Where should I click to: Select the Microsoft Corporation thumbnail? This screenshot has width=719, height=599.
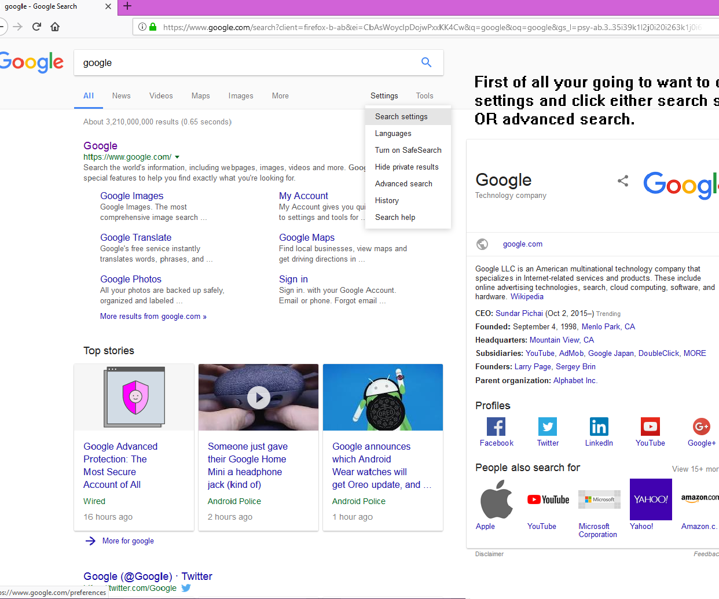[x=599, y=499]
